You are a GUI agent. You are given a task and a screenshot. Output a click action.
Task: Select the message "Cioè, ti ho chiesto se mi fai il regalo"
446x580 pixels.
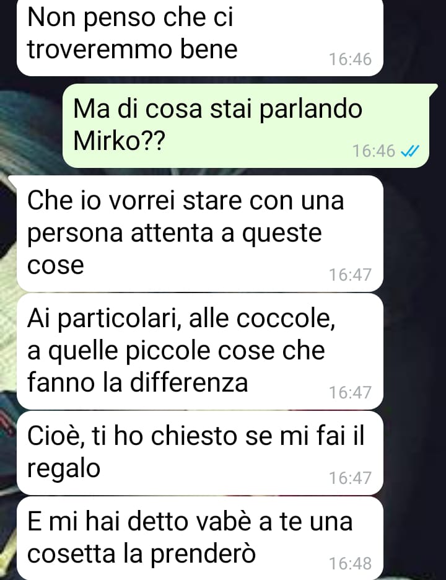tap(200, 453)
